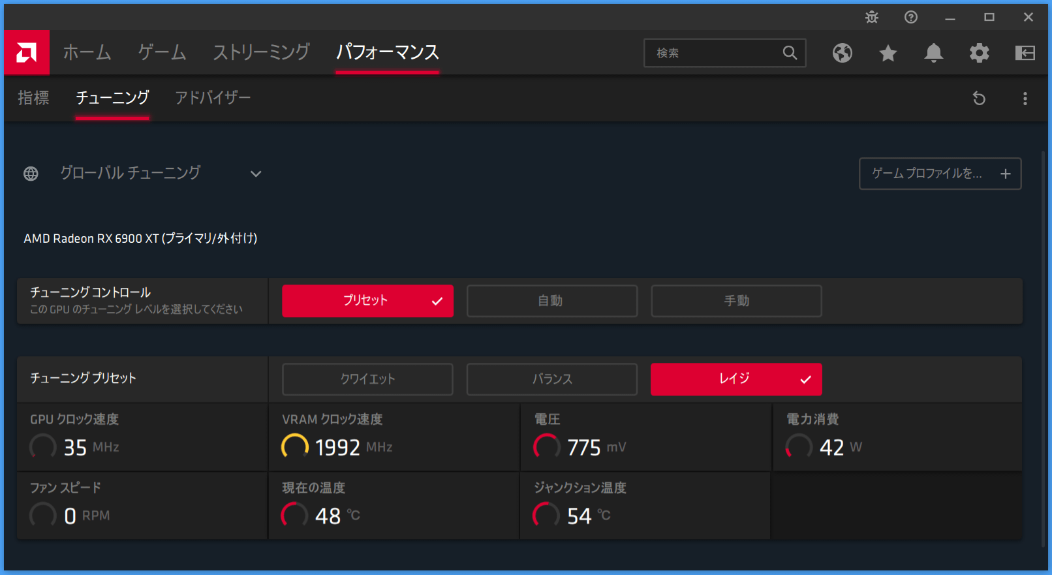
Task: Open favorites star icon
Action: 888,53
